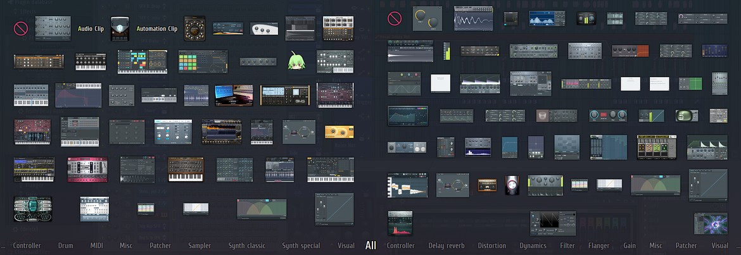Viewport: 741px width, 255px height.
Task: Open the orange Drumaxx rack plugin
Action: (x=39, y=61)
